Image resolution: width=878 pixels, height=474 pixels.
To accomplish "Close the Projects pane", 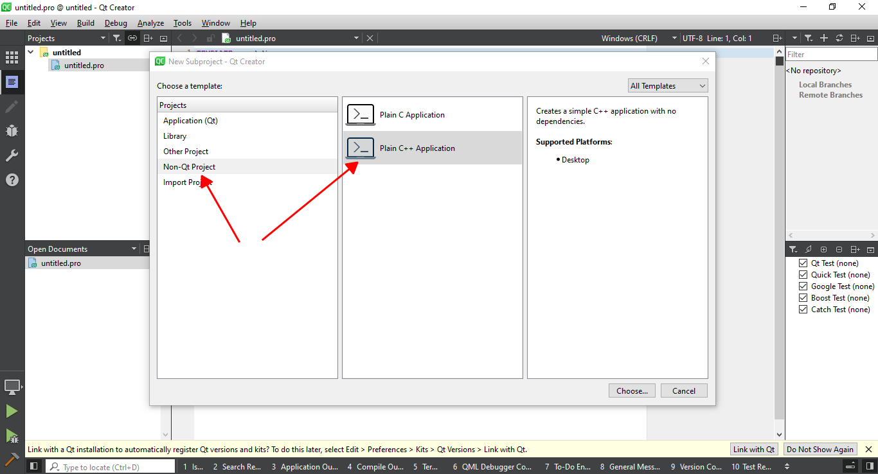I will 163,39.
